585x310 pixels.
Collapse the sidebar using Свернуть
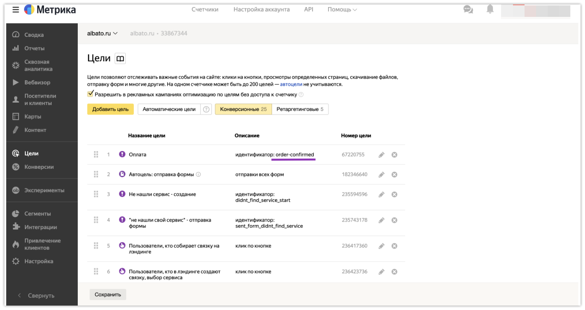click(x=36, y=295)
